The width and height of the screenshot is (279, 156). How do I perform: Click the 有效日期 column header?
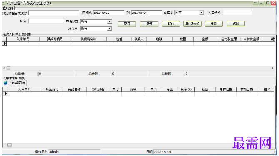pyautogui.click(x=247, y=89)
